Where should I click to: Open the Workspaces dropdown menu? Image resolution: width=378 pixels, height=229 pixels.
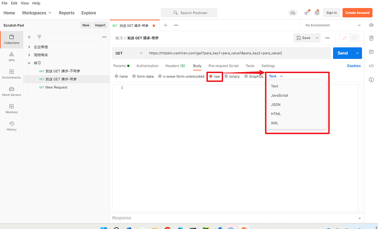coord(37,13)
